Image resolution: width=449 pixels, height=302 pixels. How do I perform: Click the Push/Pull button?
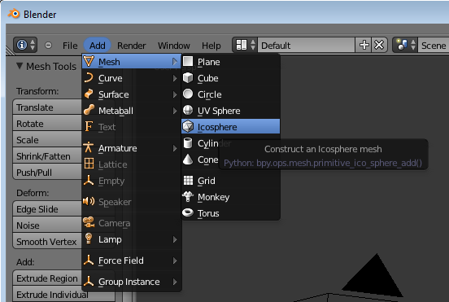(x=47, y=173)
